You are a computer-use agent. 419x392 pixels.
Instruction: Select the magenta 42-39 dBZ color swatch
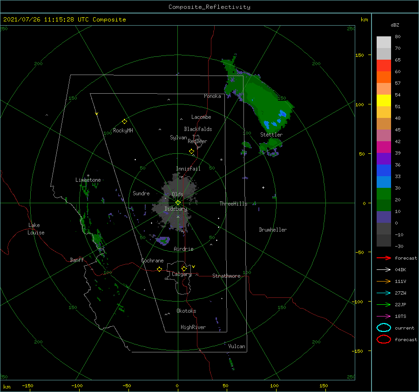(x=384, y=147)
